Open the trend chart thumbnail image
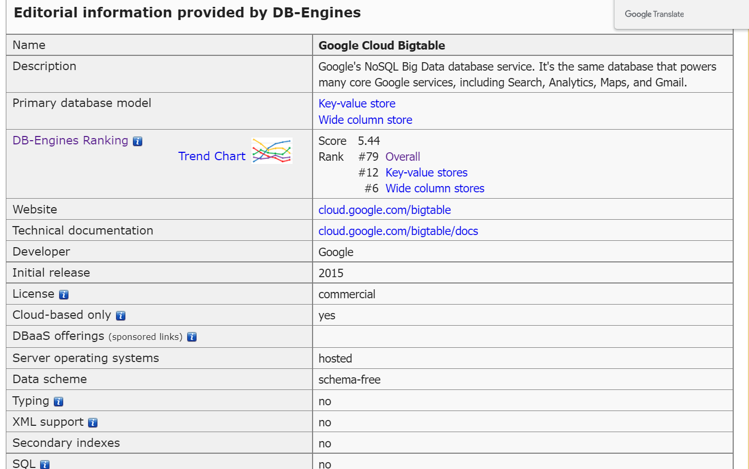The height and width of the screenshot is (469, 749). 272,151
